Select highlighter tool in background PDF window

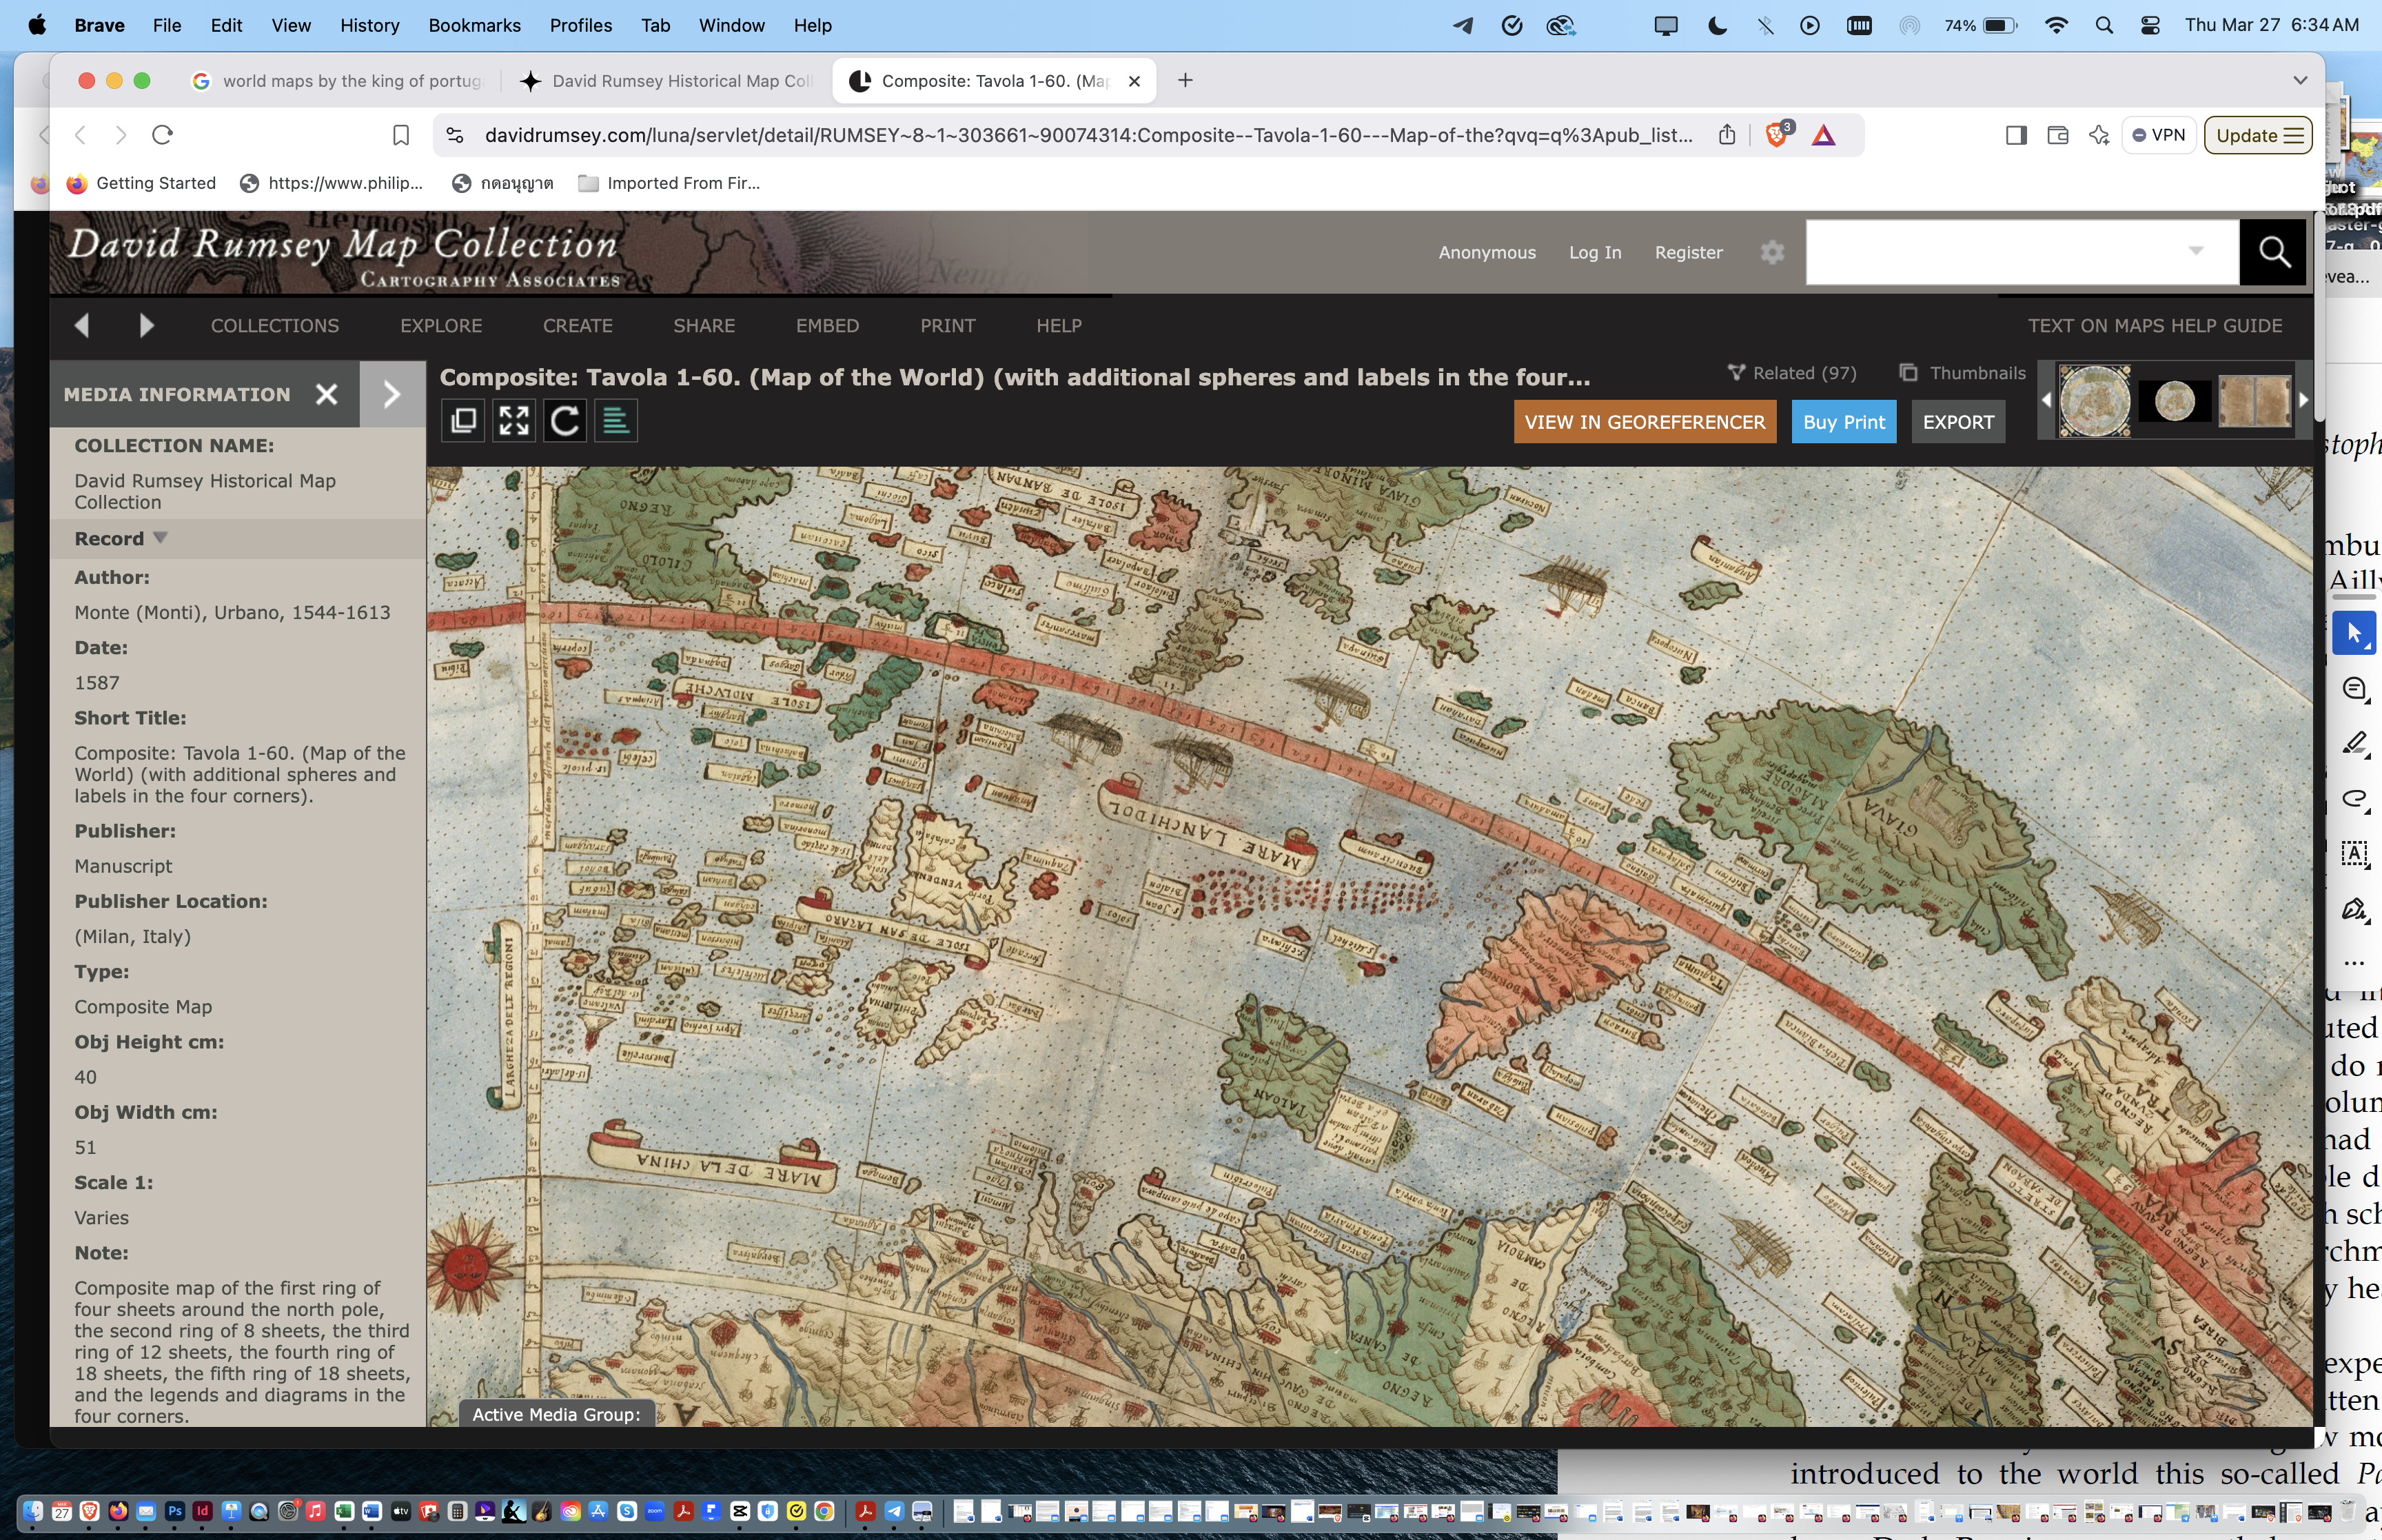[x=2354, y=743]
